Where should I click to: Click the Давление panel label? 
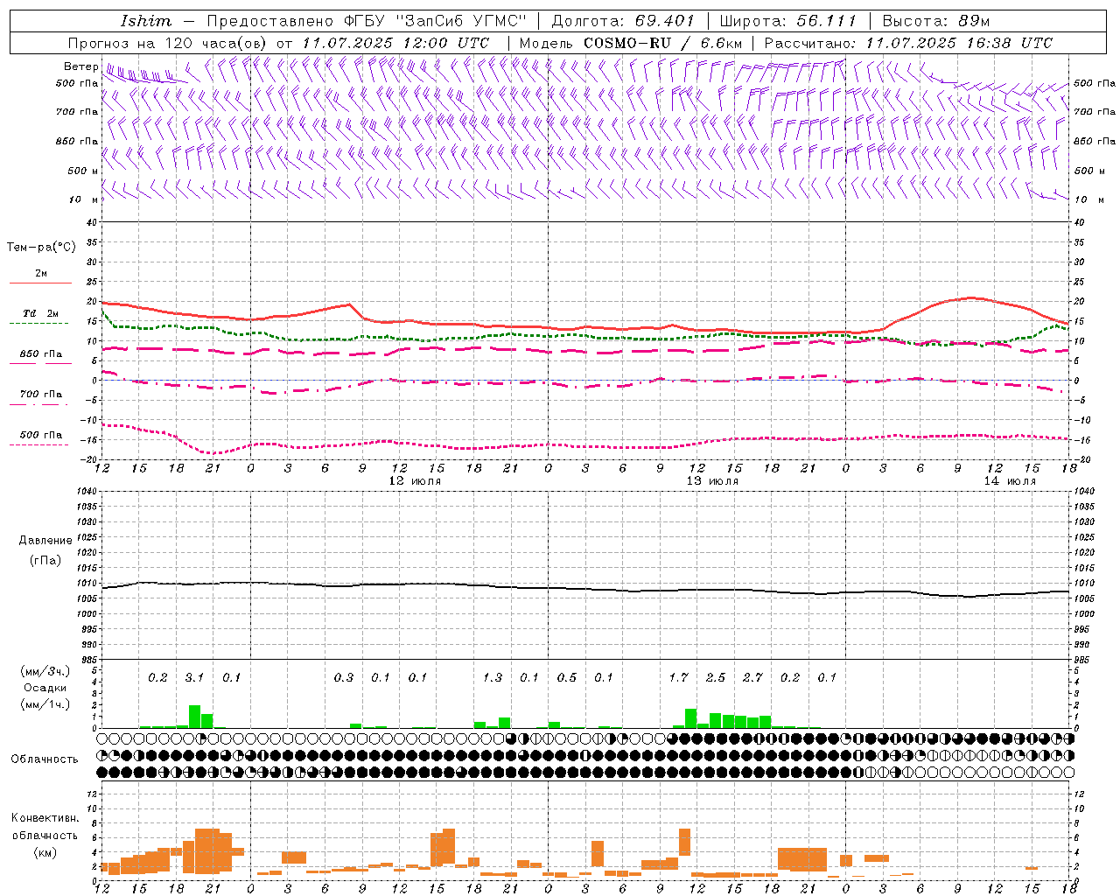click(x=45, y=541)
